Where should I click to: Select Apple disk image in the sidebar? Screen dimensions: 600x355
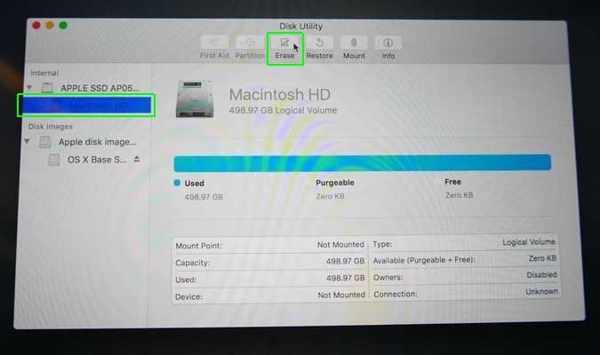click(x=98, y=142)
